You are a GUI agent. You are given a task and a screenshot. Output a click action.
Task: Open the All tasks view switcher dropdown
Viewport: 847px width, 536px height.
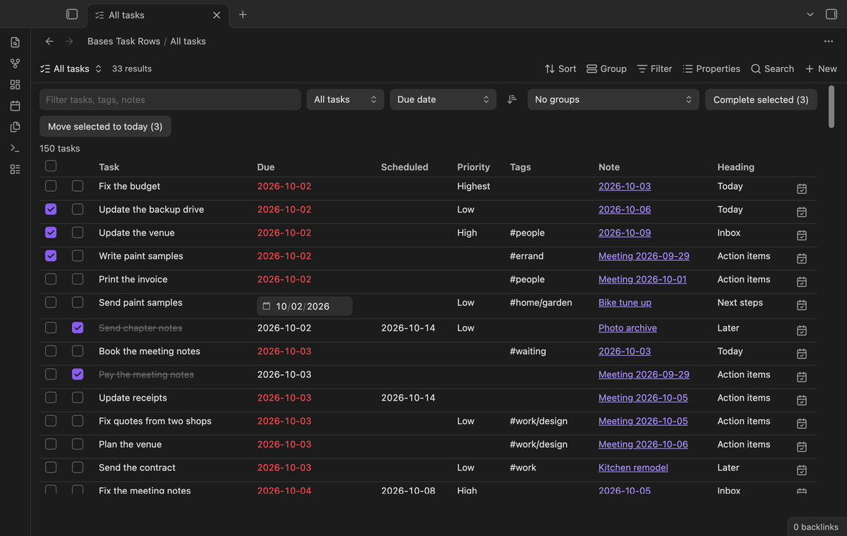coord(71,68)
